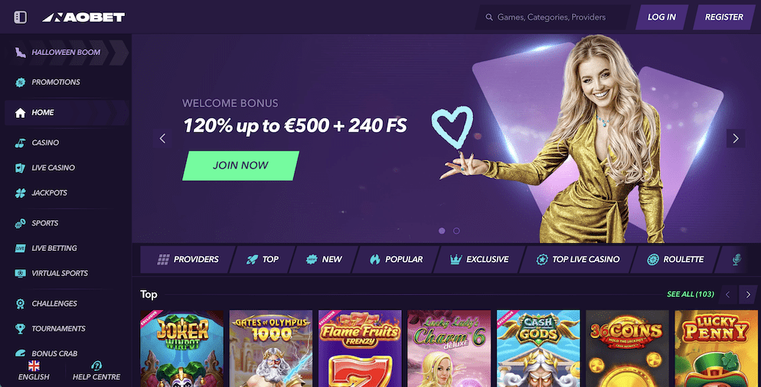This screenshot has width=761, height=387.
Task: Click the Halloween Boom bat icon
Action: [x=20, y=52]
